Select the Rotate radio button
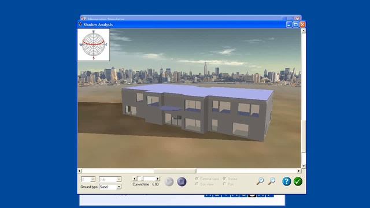Image resolution: width=370 pixels, height=208 pixels. (x=224, y=179)
